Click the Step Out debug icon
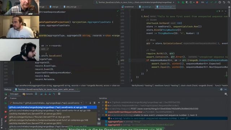 pyautogui.click(x=50, y=94)
